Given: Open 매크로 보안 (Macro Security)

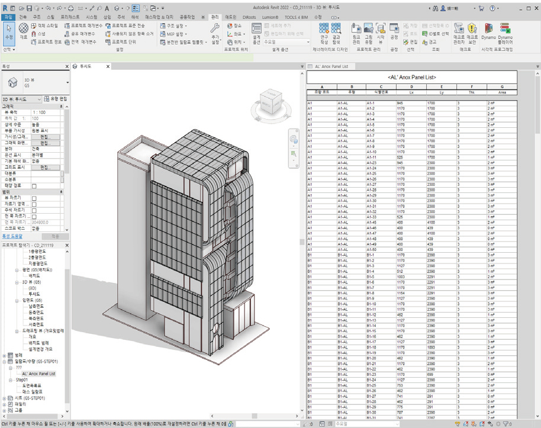Looking at the screenshot, I should click(x=472, y=34).
